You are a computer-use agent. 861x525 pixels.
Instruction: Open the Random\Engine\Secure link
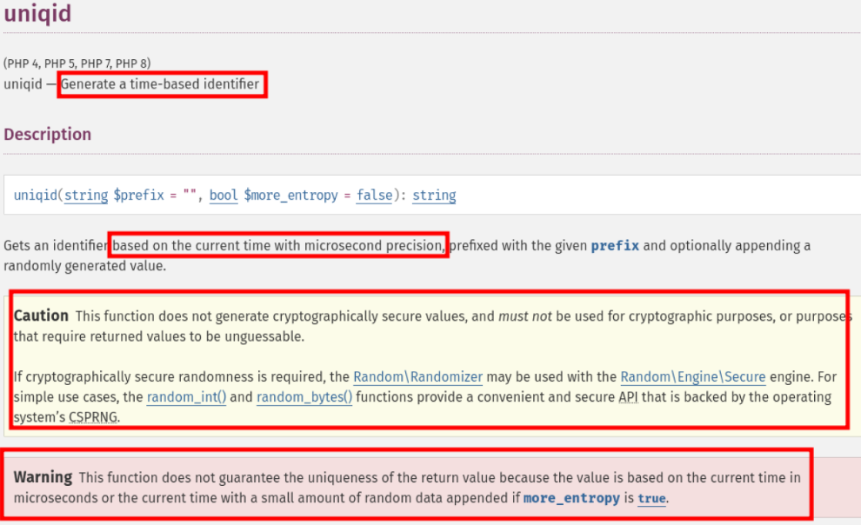click(x=693, y=377)
